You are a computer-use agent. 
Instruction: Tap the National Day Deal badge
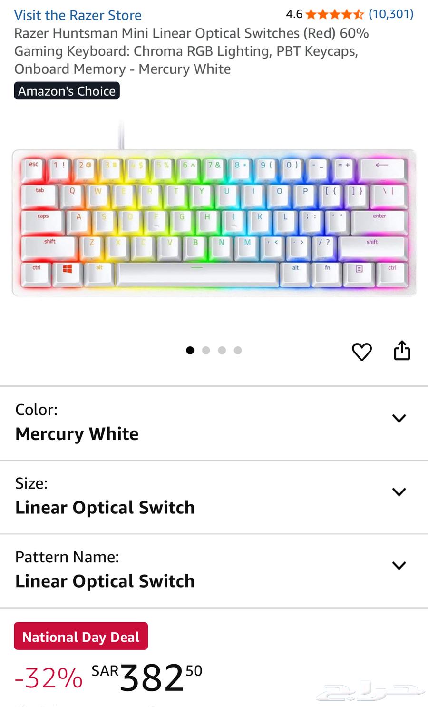pyautogui.click(x=81, y=636)
